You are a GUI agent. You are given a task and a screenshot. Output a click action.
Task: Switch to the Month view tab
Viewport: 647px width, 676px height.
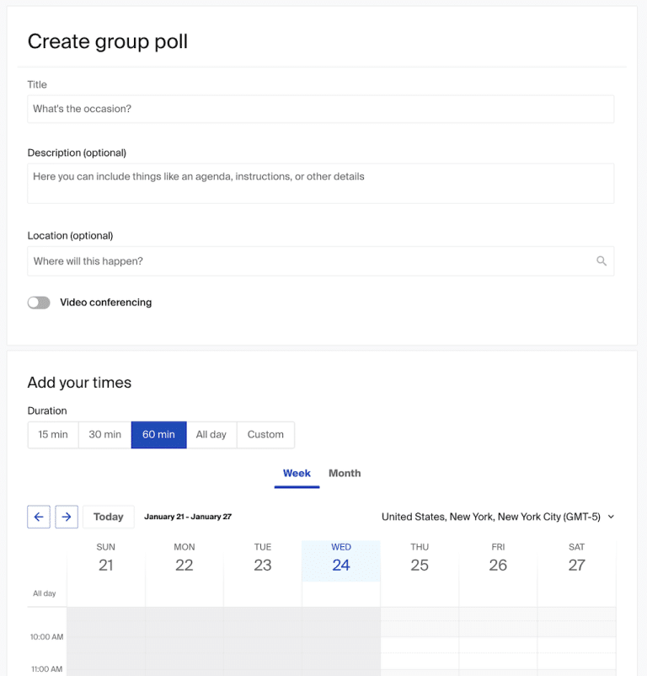pyautogui.click(x=345, y=473)
